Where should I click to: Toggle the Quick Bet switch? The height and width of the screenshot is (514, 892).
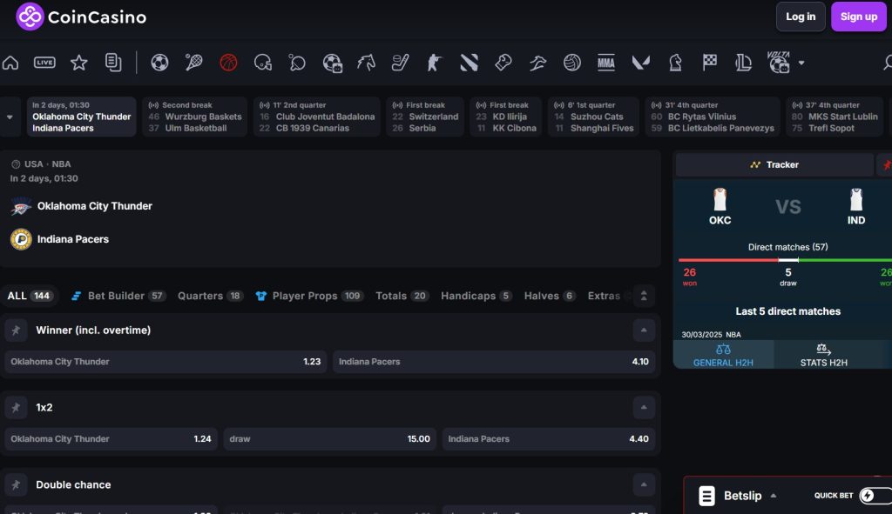875,495
